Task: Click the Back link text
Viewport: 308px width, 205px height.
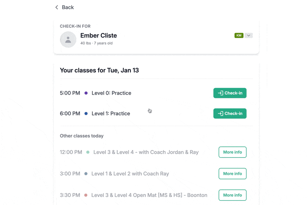Action: (68, 7)
